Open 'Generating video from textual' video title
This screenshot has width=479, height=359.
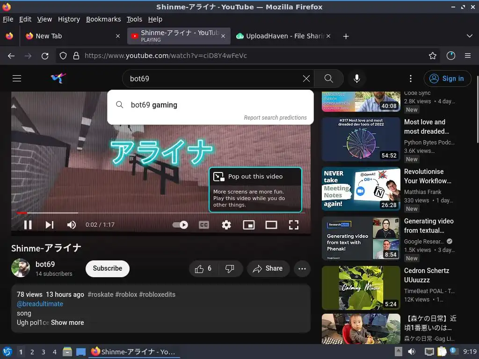[x=428, y=226]
